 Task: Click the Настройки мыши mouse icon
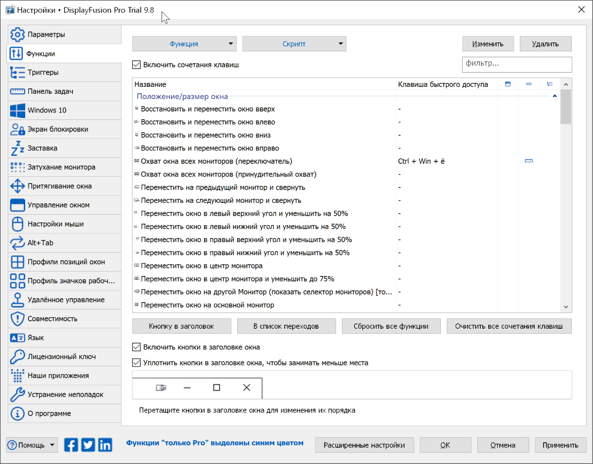(x=17, y=224)
